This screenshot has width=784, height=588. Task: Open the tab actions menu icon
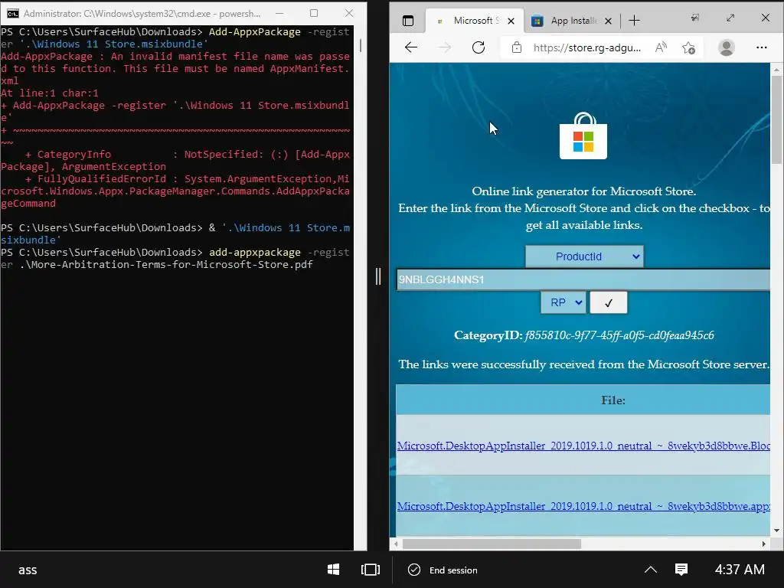(x=408, y=21)
